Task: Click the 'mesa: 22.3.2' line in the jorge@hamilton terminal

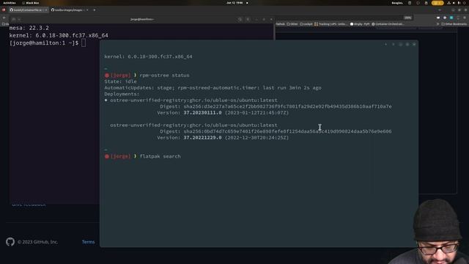Action: coord(29,28)
